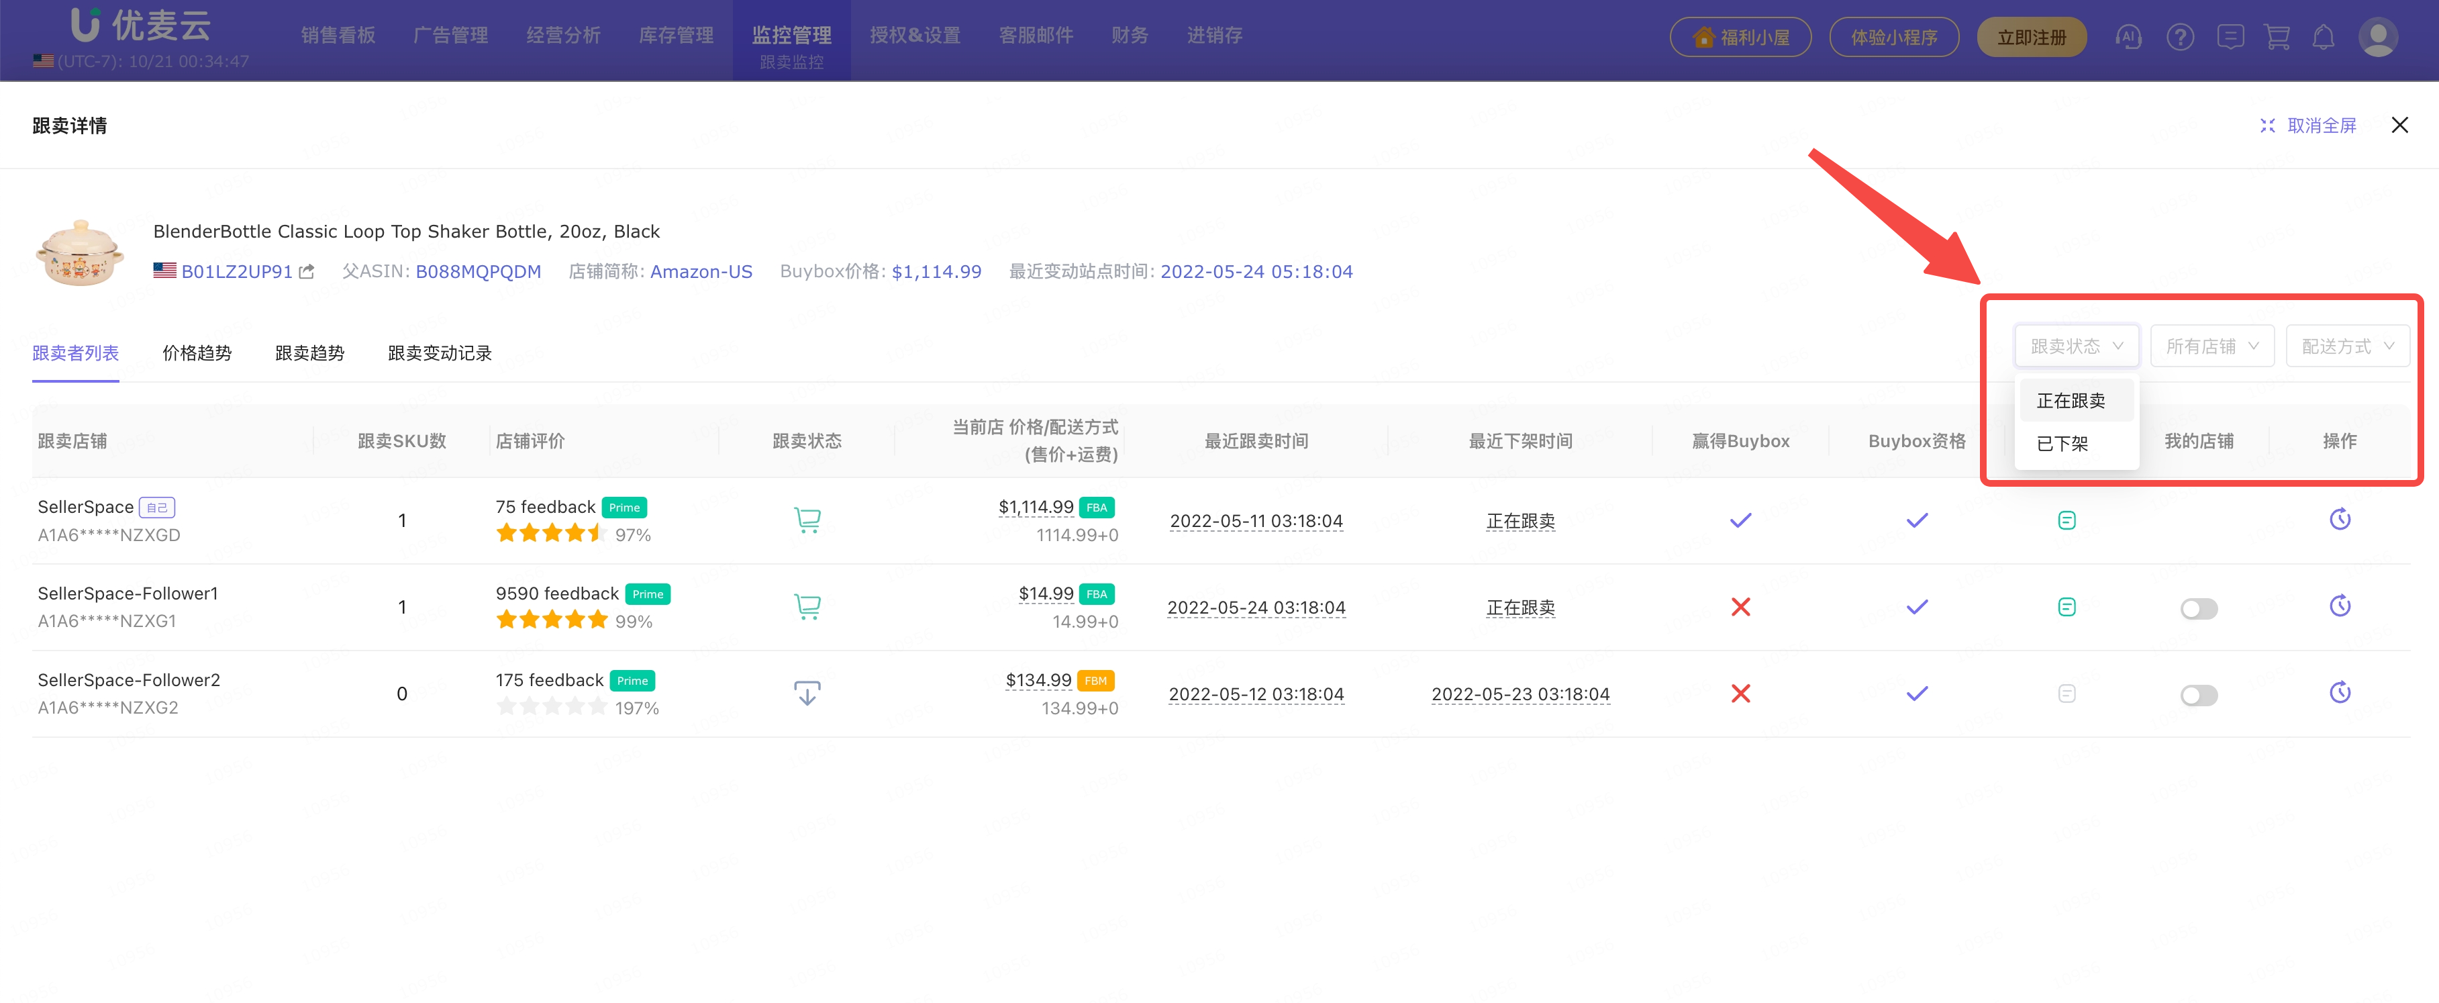The height and width of the screenshot is (1003, 2439).
Task: Open the notification bell icon
Action: click(x=2322, y=38)
